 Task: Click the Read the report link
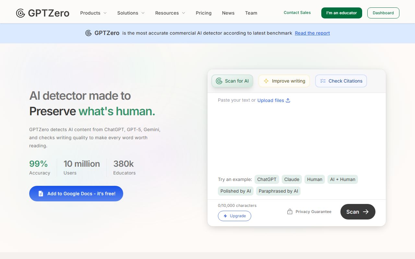(x=312, y=33)
